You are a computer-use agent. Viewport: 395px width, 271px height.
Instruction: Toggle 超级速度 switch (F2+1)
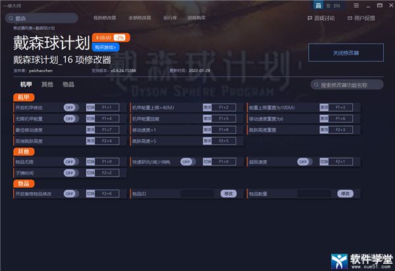click(x=305, y=161)
